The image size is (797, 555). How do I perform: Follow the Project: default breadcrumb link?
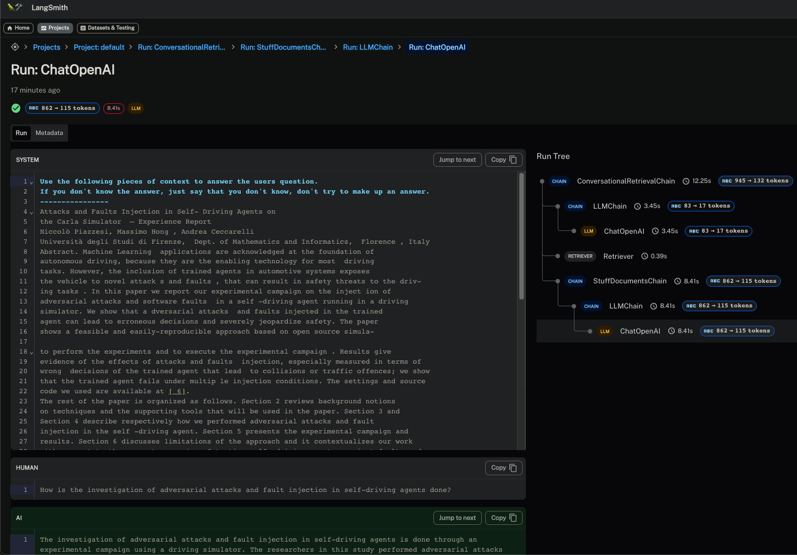[99, 47]
